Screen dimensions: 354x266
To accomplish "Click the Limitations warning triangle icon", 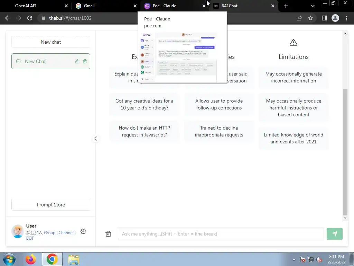I will click(x=294, y=43).
